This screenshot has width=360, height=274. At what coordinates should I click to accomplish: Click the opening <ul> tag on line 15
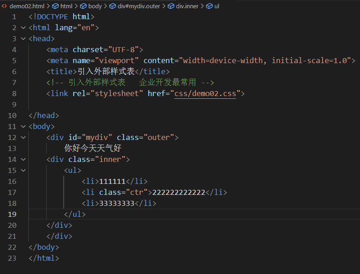73,170
